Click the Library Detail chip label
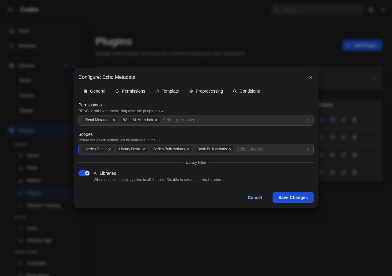This screenshot has height=276, width=392. [130, 149]
